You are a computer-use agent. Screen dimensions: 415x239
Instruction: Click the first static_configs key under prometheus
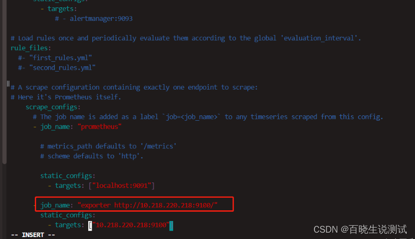click(66, 176)
